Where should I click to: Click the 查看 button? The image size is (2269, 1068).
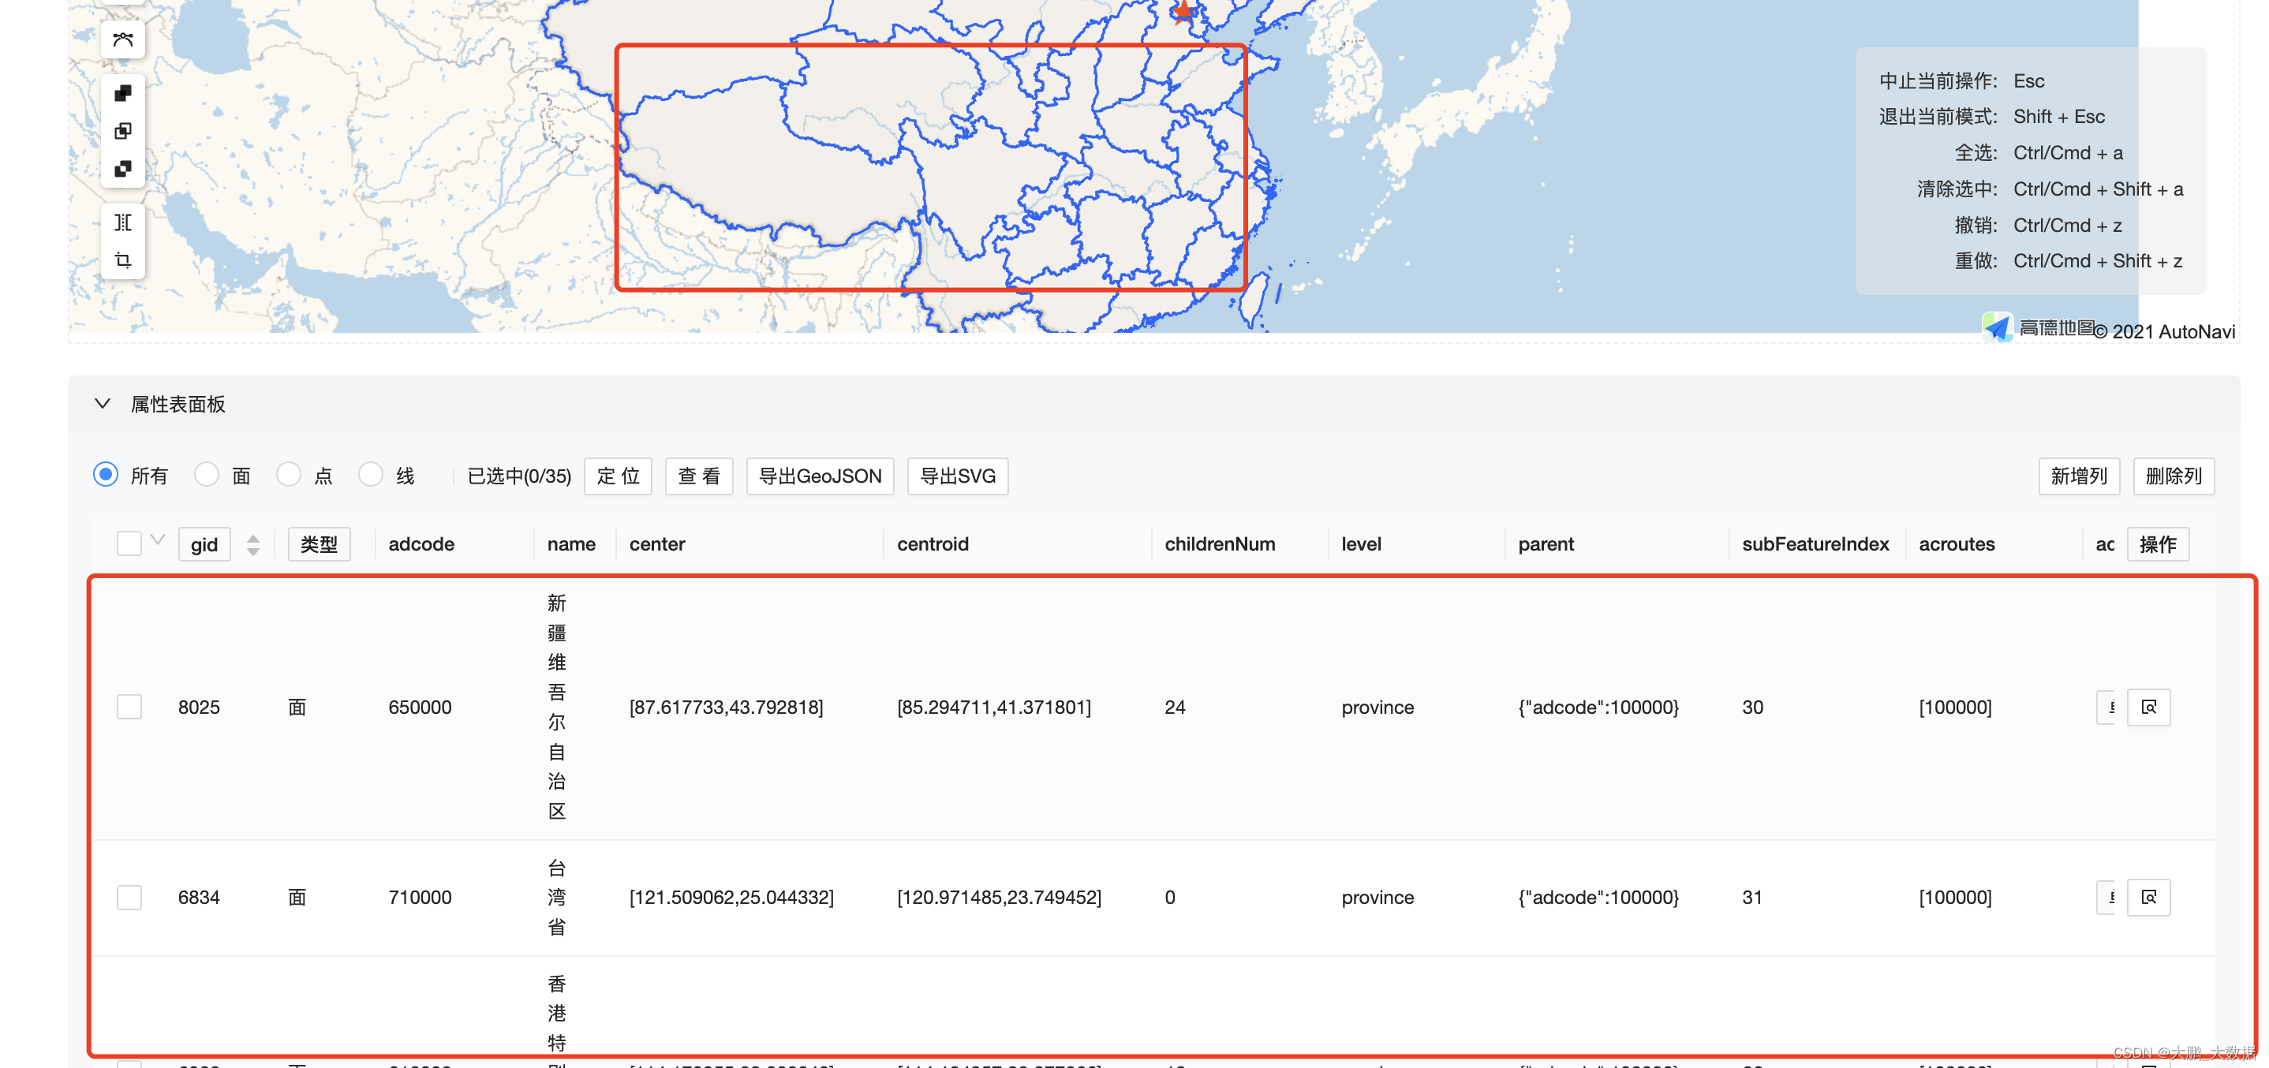click(699, 476)
